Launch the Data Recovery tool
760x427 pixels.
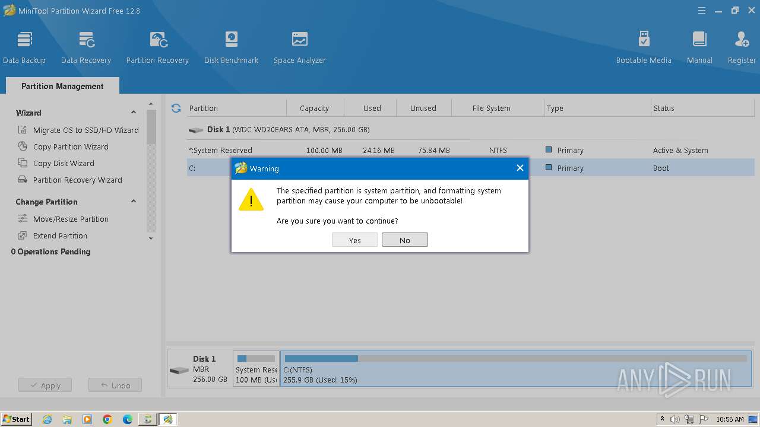pyautogui.click(x=86, y=47)
